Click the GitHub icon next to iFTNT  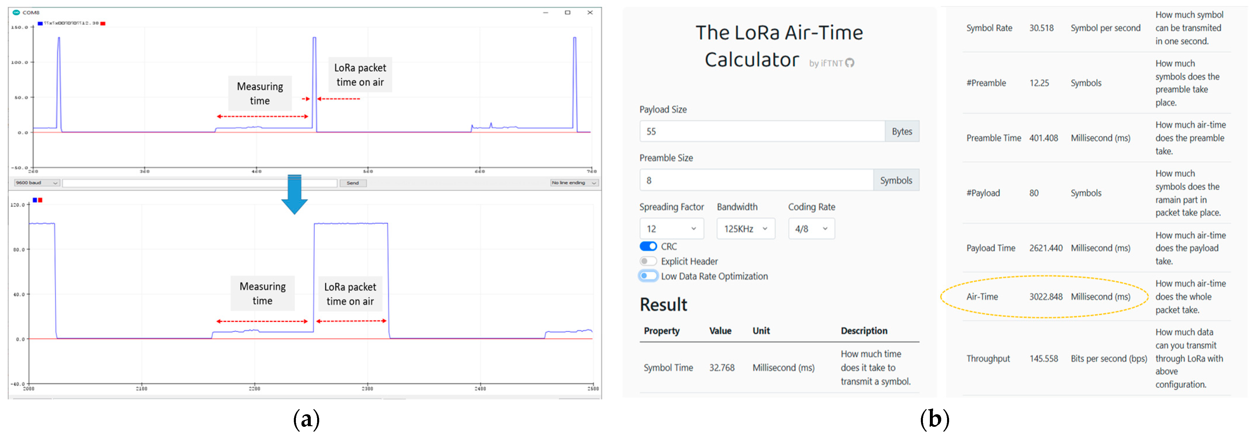(850, 63)
